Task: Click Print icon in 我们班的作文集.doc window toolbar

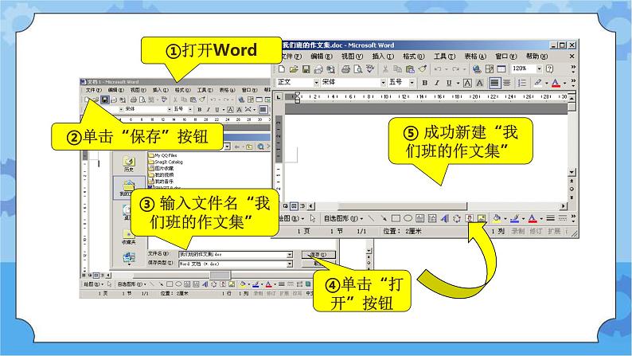Action: pos(345,69)
